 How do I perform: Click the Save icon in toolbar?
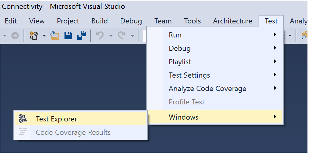68,36
